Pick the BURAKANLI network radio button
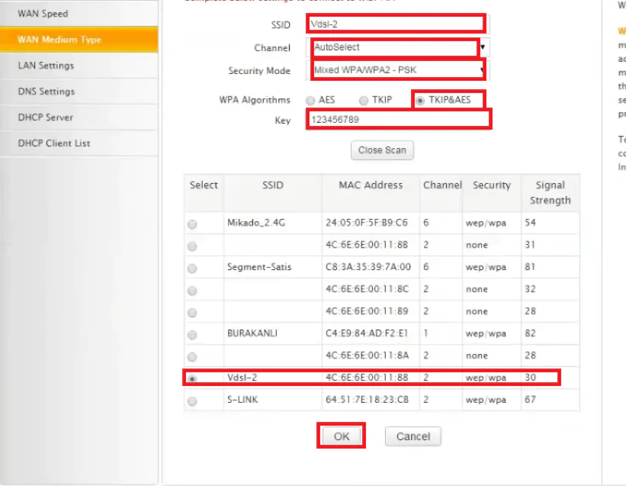Viewport: 626px width, 486px height. (192, 335)
